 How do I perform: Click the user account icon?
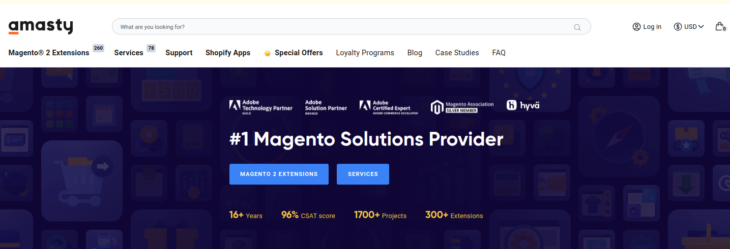coord(636,27)
